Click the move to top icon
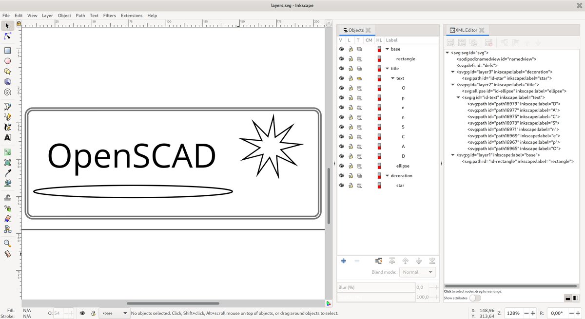 pos(391,261)
